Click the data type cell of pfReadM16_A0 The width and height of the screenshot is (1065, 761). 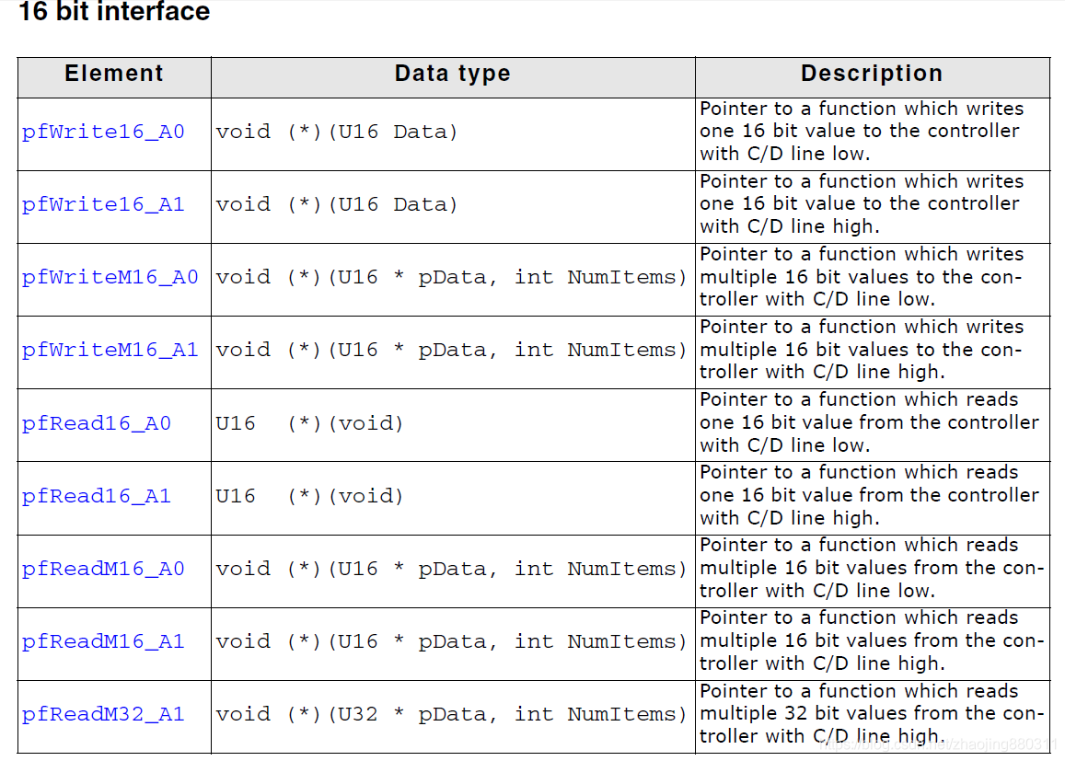[x=452, y=569]
